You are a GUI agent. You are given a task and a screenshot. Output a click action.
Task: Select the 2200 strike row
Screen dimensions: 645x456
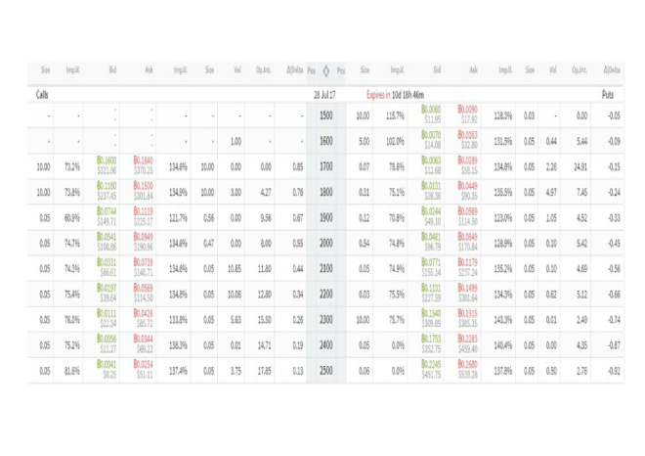click(325, 294)
